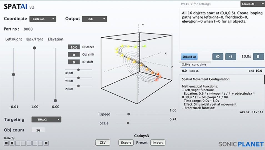This screenshot has height=150, width=265.
Task: Toggle the second Butterfly preset slot
Action: pyautogui.click(x=12, y=143)
